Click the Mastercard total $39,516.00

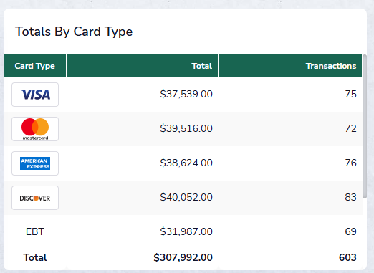tap(186, 128)
